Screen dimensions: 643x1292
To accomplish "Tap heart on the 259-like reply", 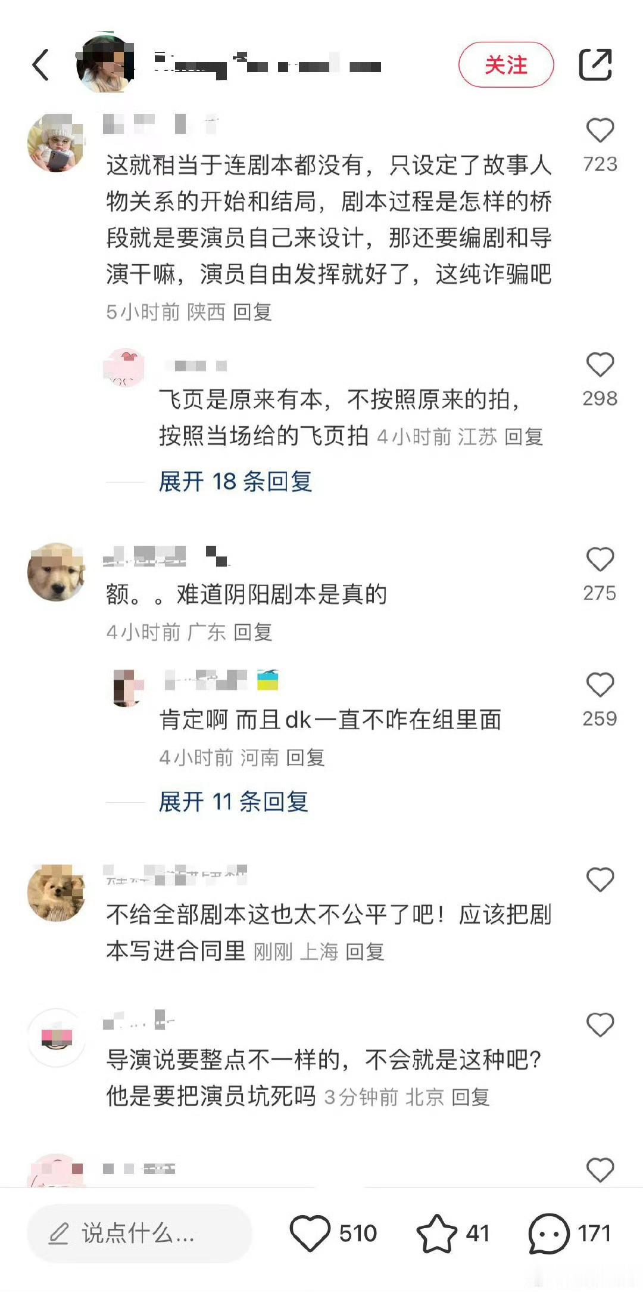I will [600, 684].
